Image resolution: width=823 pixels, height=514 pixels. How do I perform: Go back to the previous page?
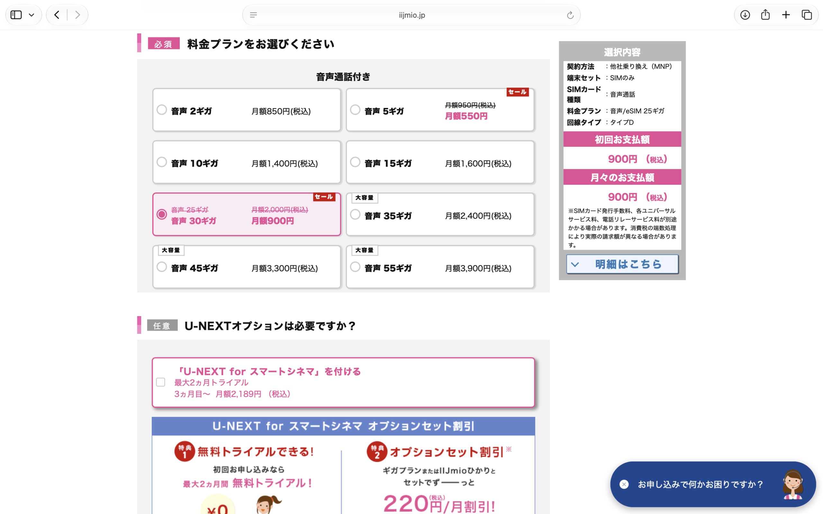coord(57,15)
